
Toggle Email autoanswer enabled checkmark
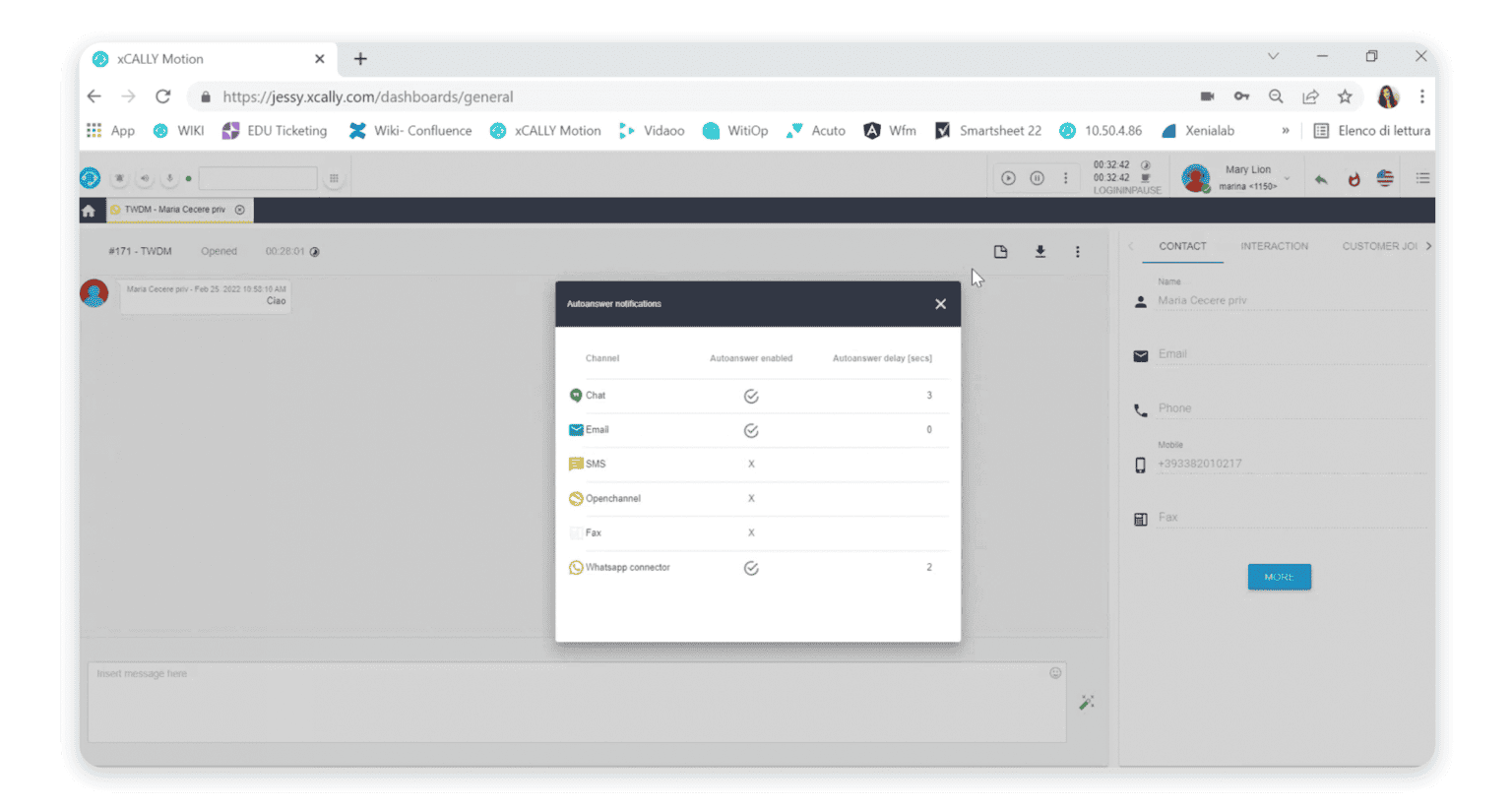[751, 431]
